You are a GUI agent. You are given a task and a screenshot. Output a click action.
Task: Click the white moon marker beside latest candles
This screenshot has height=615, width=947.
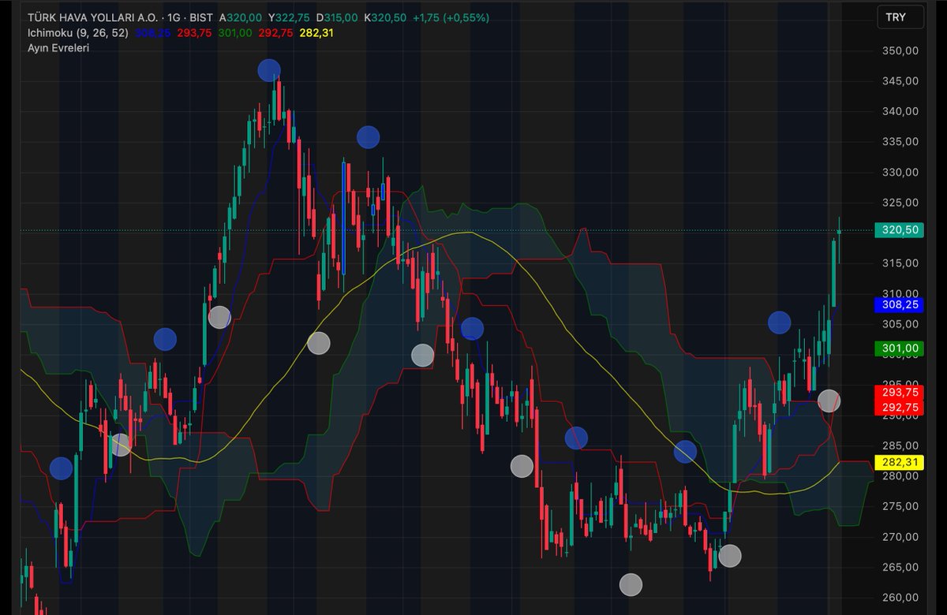click(x=829, y=401)
